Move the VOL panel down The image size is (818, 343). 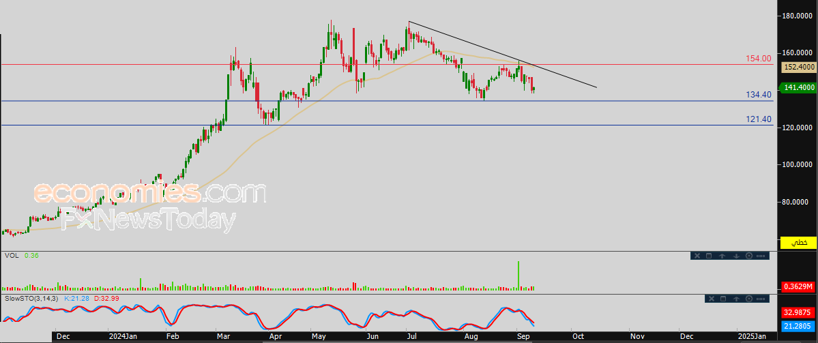tap(737, 256)
